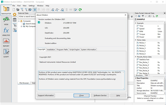Open the NAVIGATOR panel
166x105 pixels.
coord(6,10)
